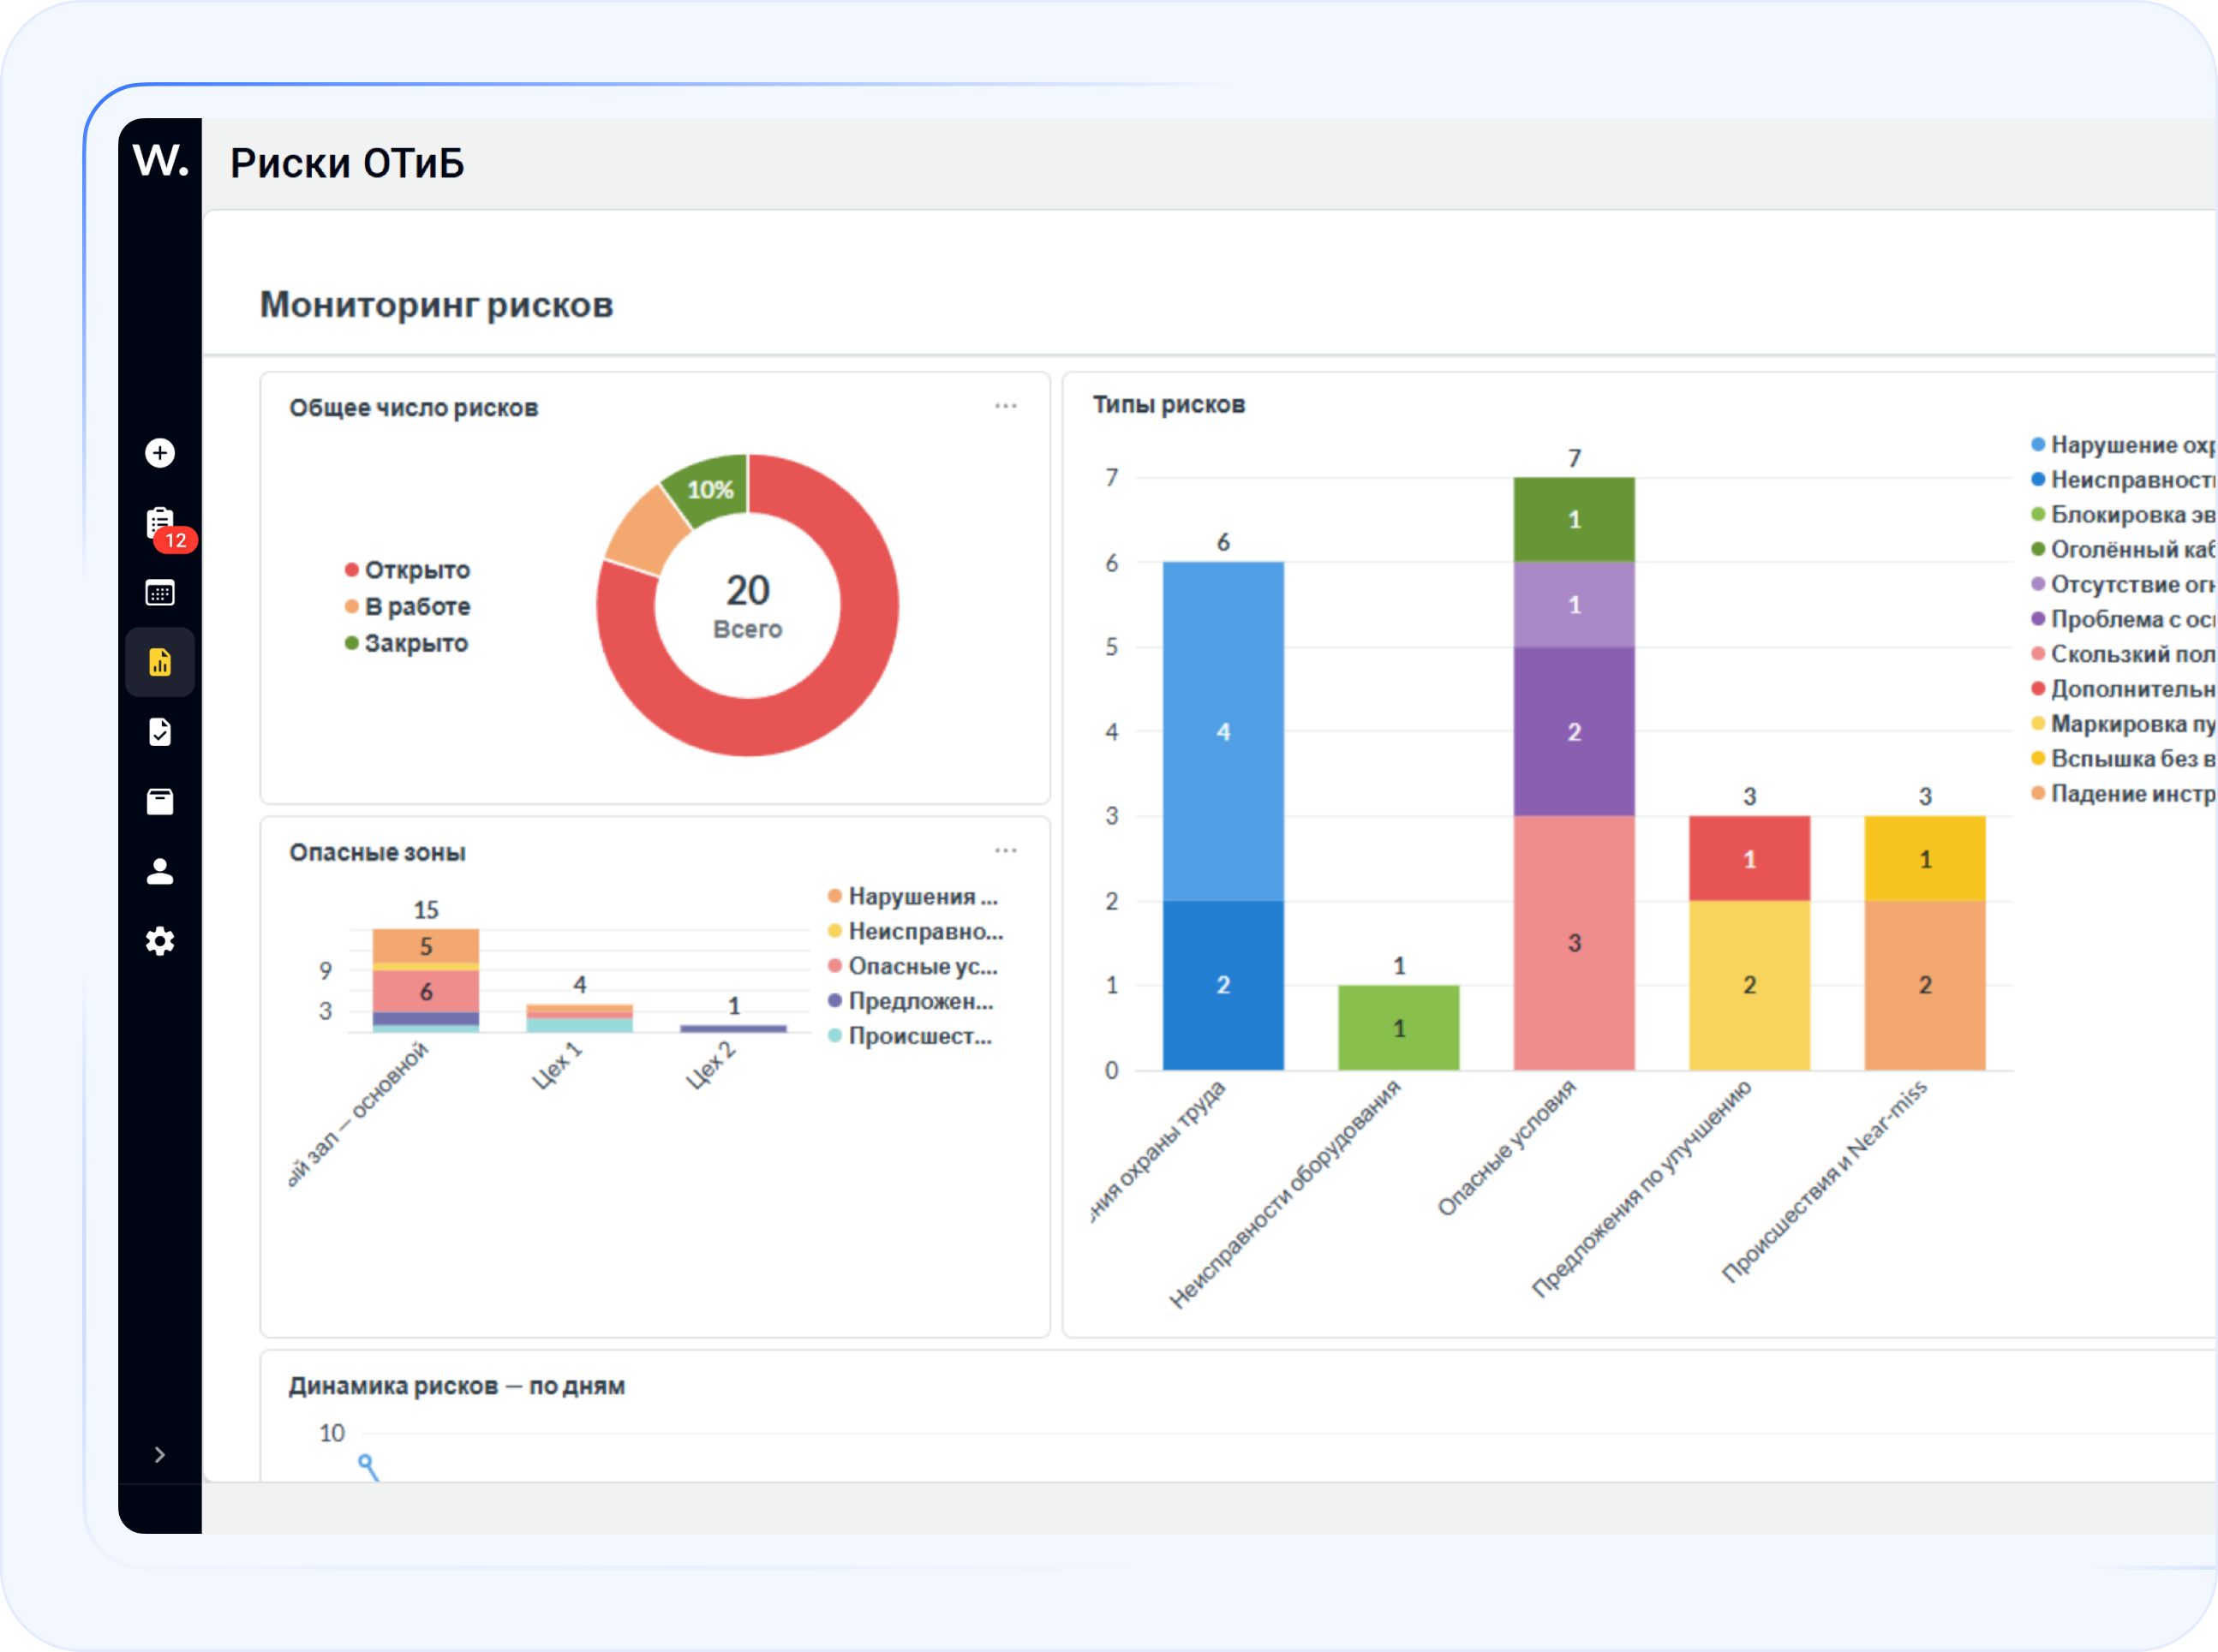This screenshot has width=2218, height=1652.
Task: Toggle the Предложен... legend entry
Action: coord(912,1001)
